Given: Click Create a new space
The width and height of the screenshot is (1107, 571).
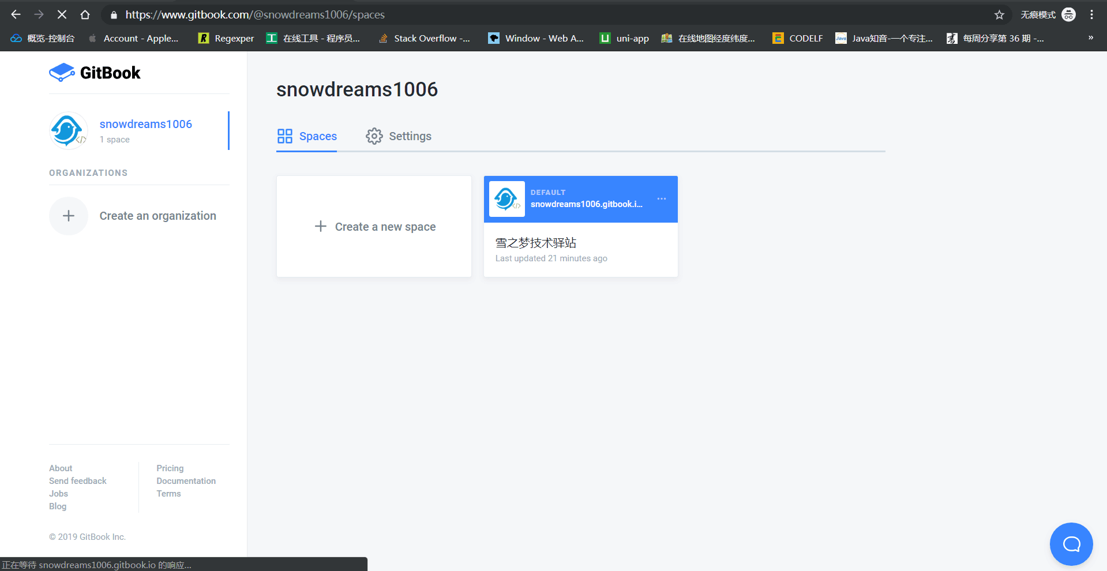Looking at the screenshot, I should click(x=374, y=226).
